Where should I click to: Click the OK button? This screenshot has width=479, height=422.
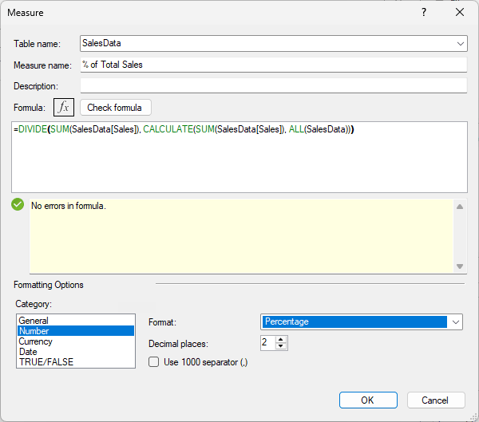(368, 400)
